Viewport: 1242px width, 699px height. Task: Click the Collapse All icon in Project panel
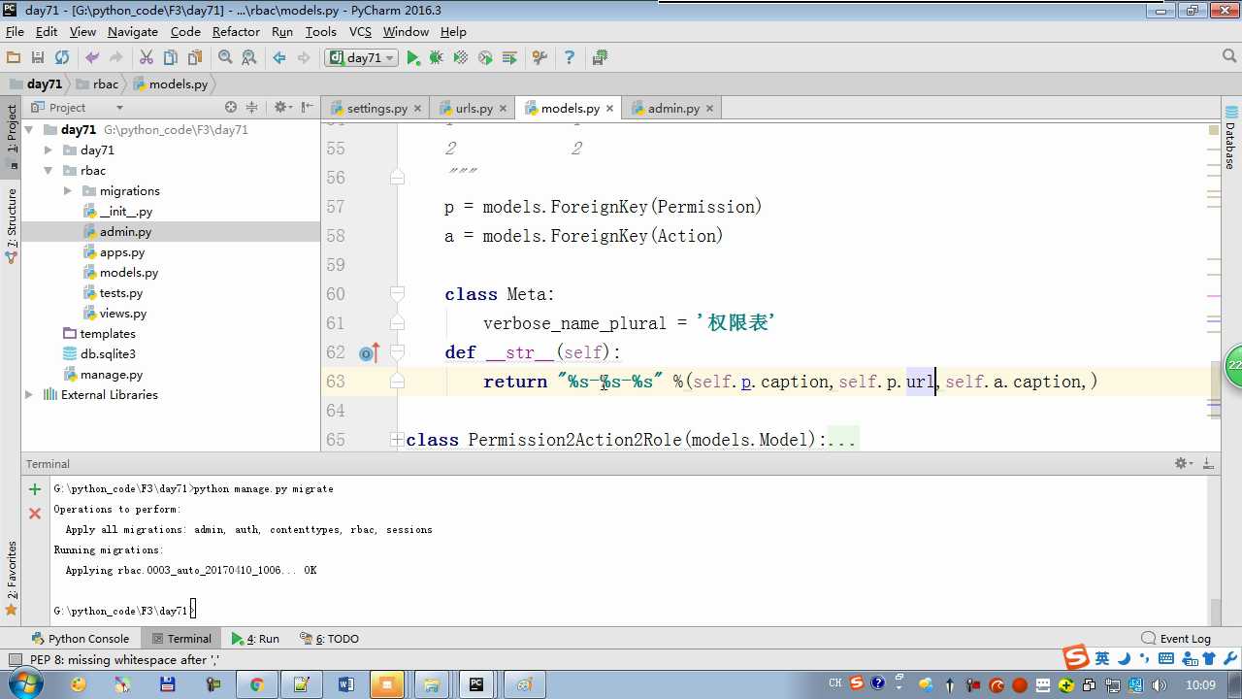pos(252,108)
